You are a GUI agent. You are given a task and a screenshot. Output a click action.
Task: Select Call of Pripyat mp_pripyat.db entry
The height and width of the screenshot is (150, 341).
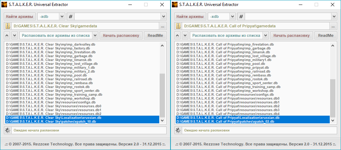coord(252,68)
